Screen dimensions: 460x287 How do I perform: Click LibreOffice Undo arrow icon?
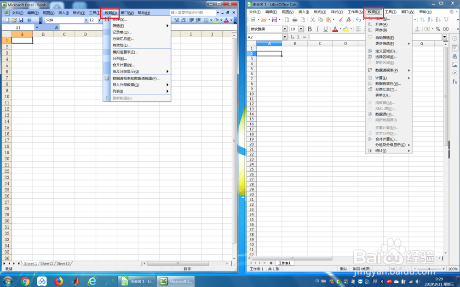(x=358, y=20)
